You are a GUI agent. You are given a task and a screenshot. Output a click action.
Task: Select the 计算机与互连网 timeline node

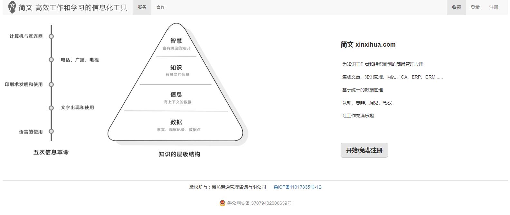[51, 36]
